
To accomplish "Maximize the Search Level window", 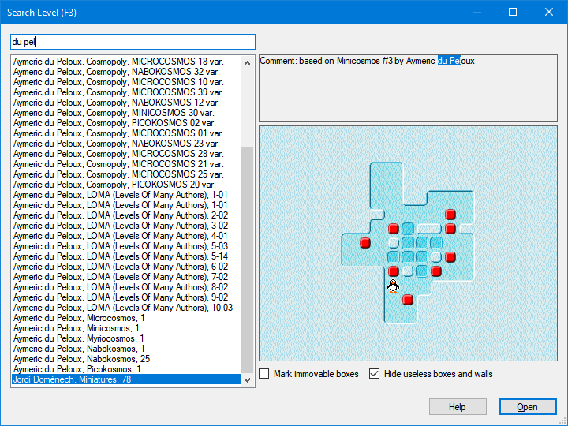I will point(513,12).
